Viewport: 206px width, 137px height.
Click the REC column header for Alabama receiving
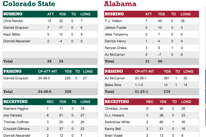pyautogui.click(x=150, y=102)
